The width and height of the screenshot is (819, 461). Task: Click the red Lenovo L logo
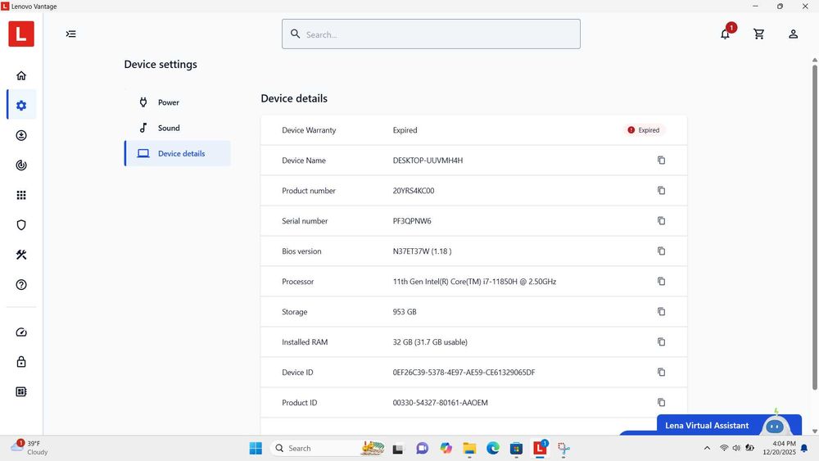[x=21, y=34]
